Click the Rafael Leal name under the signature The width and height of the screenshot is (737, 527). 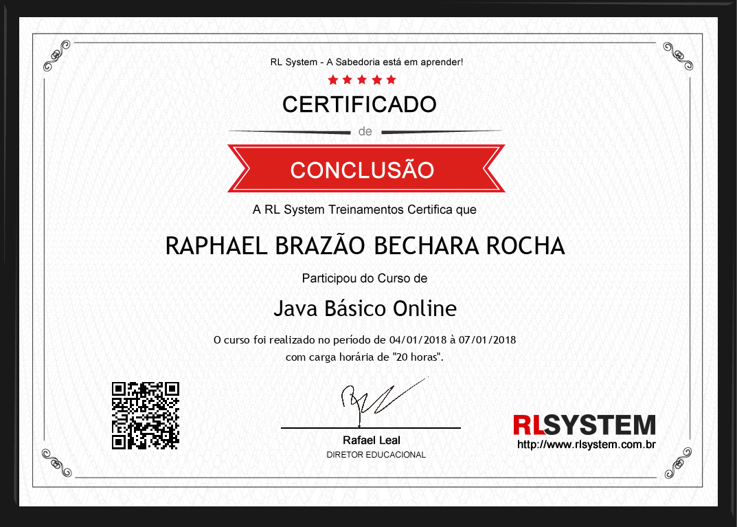(x=371, y=440)
